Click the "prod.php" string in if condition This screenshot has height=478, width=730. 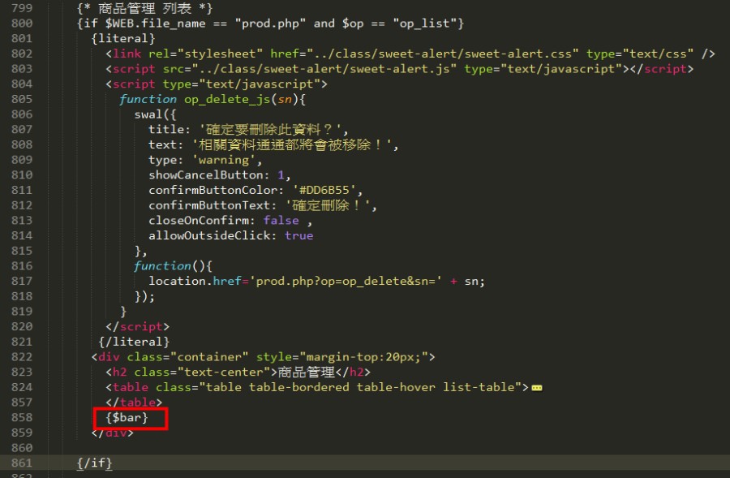click(270, 24)
